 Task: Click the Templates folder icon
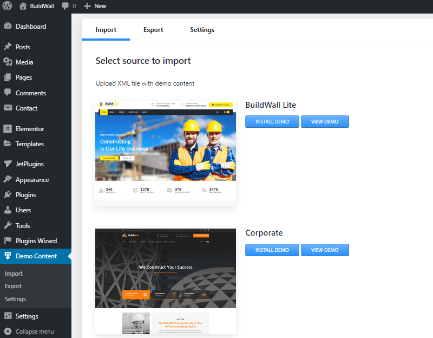8,144
